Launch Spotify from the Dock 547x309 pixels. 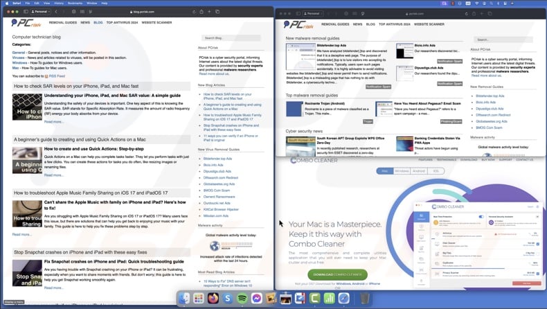(x=242, y=298)
